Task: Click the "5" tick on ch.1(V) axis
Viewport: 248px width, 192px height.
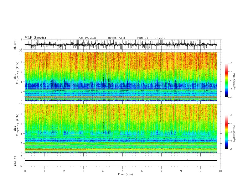Action: pyautogui.click(x=22, y=40)
